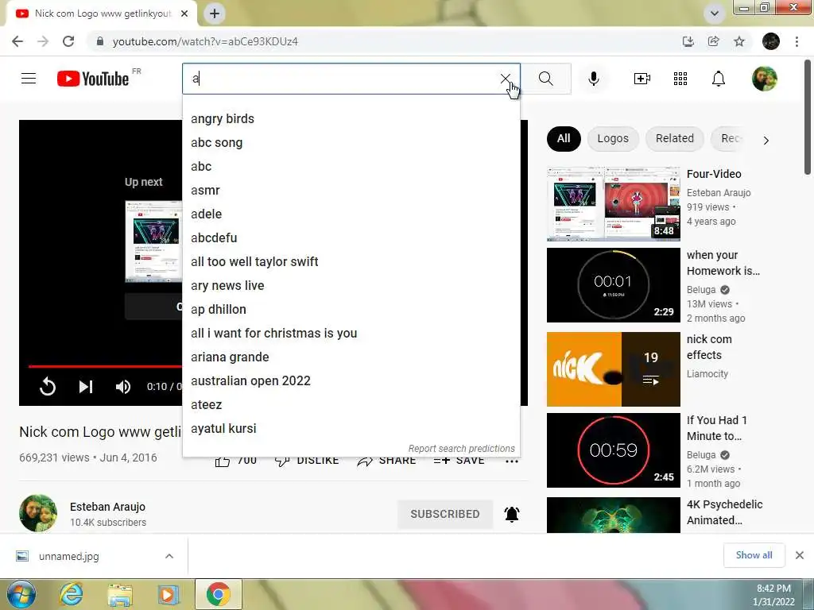Open Chrome profile avatar in toolbar
Image resolution: width=814 pixels, height=610 pixels.
pyautogui.click(x=771, y=41)
